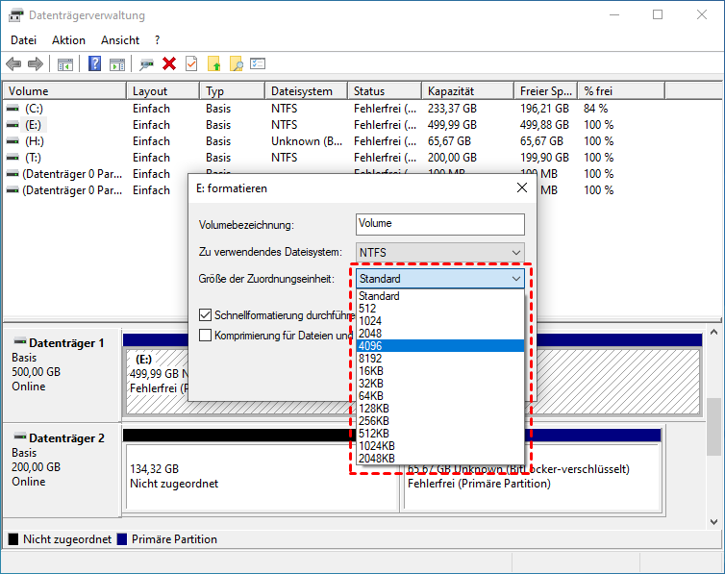Open the Dateisystem NTFS dropdown

coord(440,252)
